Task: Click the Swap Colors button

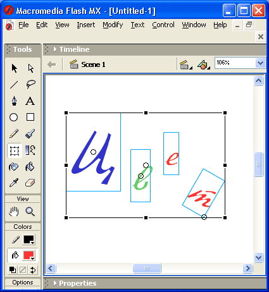Action: point(33,270)
